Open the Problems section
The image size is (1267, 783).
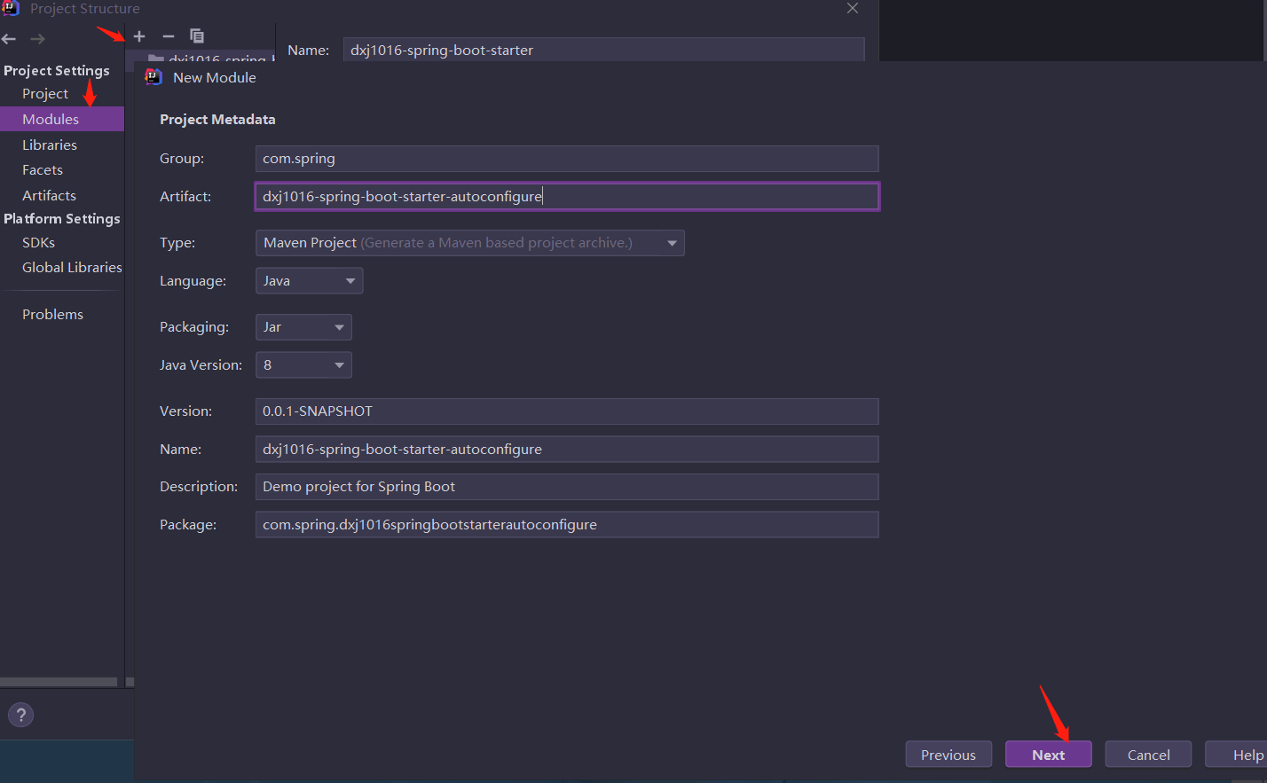point(52,314)
